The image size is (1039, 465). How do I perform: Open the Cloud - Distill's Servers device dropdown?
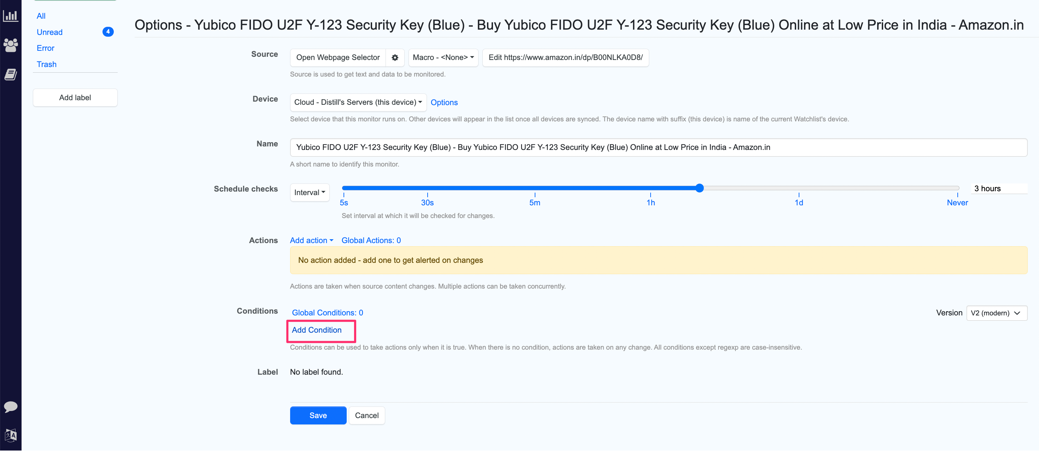(358, 102)
